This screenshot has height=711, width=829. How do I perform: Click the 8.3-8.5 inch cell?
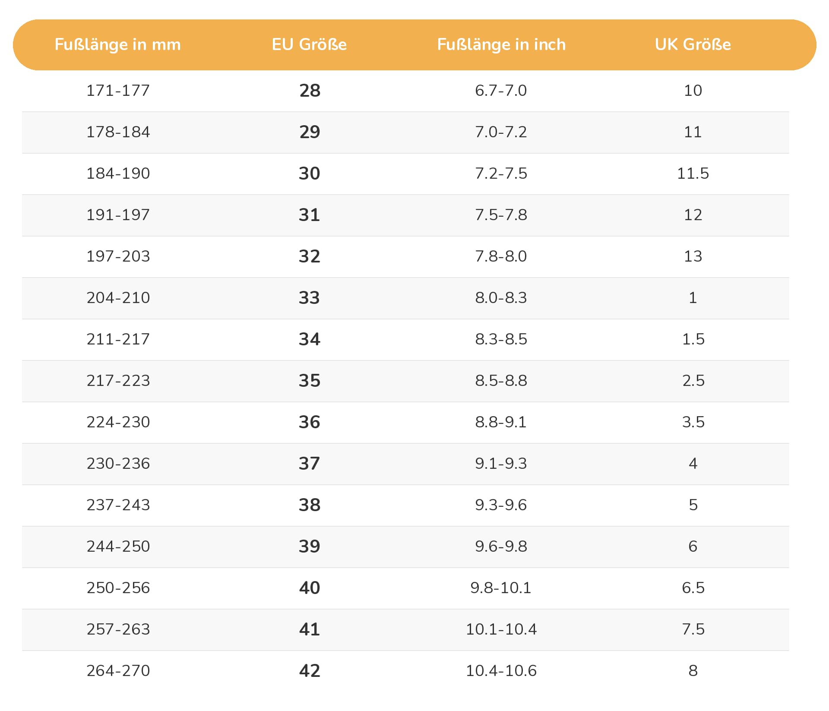click(x=501, y=339)
